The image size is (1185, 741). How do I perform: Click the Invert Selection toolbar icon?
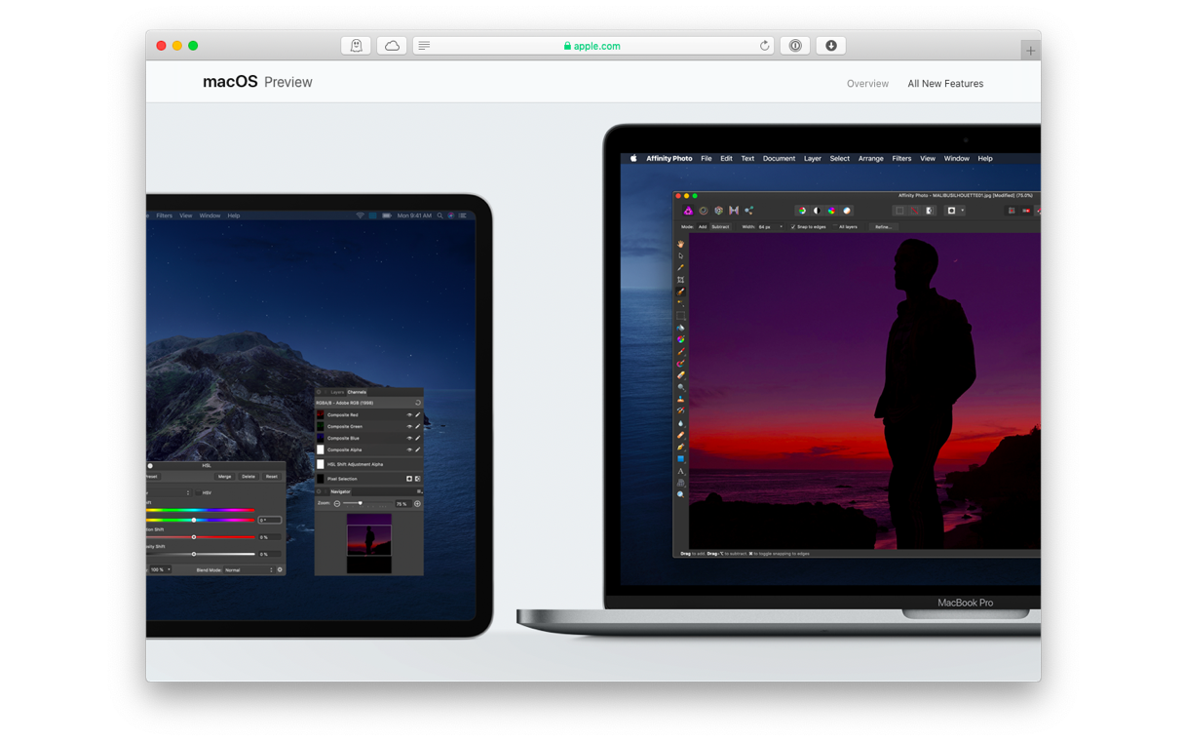point(930,211)
